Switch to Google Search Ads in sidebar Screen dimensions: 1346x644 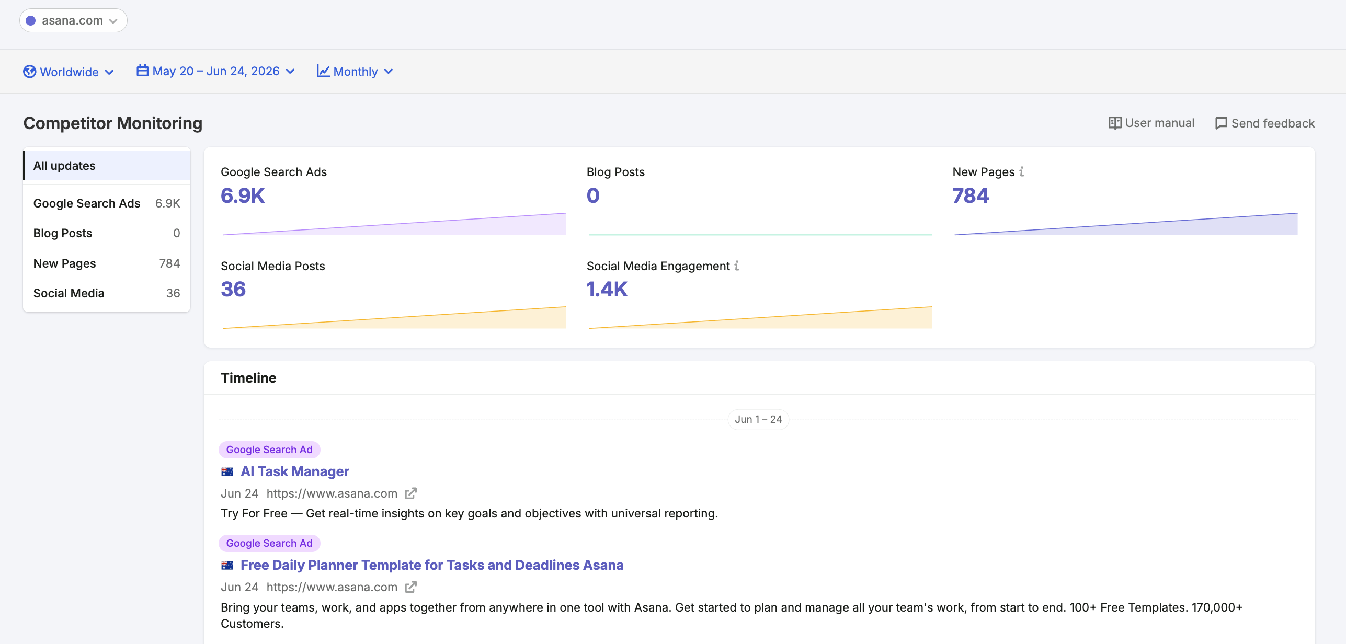[x=107, y=203]
